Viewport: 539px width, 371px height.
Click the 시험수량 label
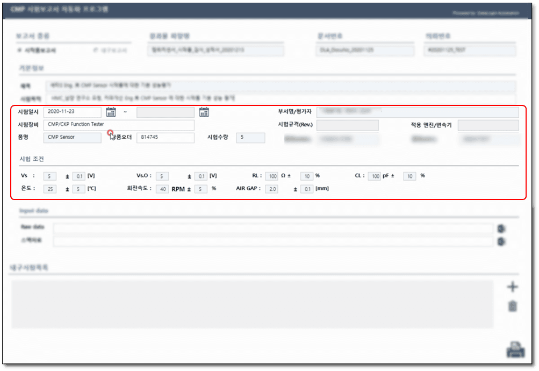point(218,137)
